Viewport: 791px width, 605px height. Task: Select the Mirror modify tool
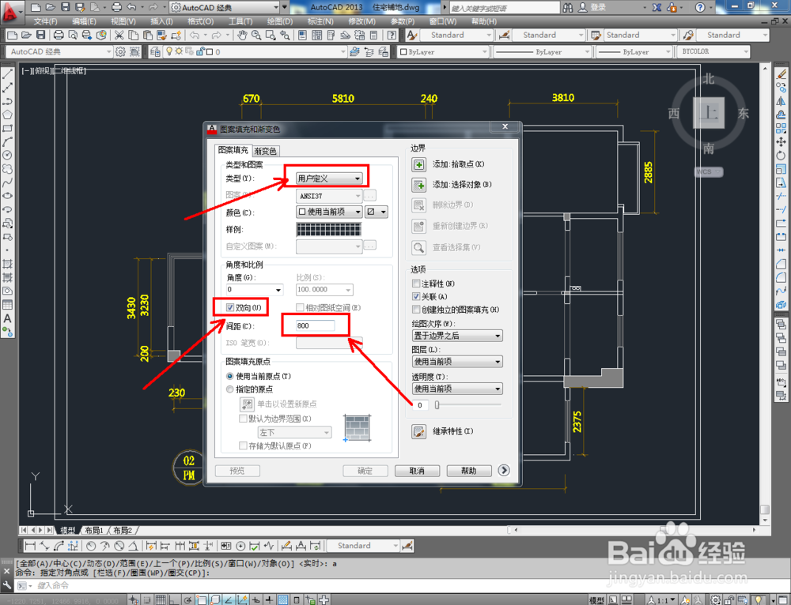point(782,101)
